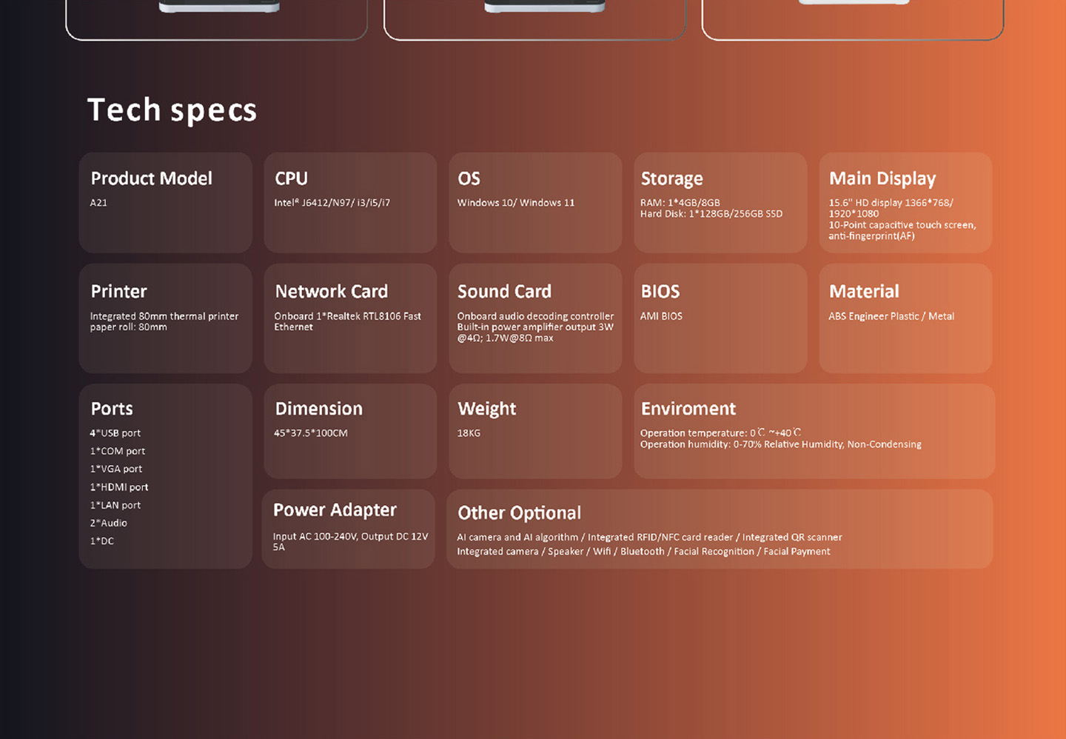Viewport: 1066px width, 739px height.
Task: Select the Material specification card
Action: (x=905, y=318)
